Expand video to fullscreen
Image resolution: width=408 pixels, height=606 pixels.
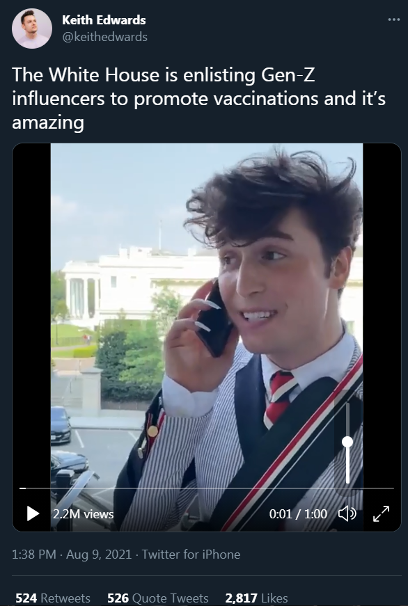381,513
